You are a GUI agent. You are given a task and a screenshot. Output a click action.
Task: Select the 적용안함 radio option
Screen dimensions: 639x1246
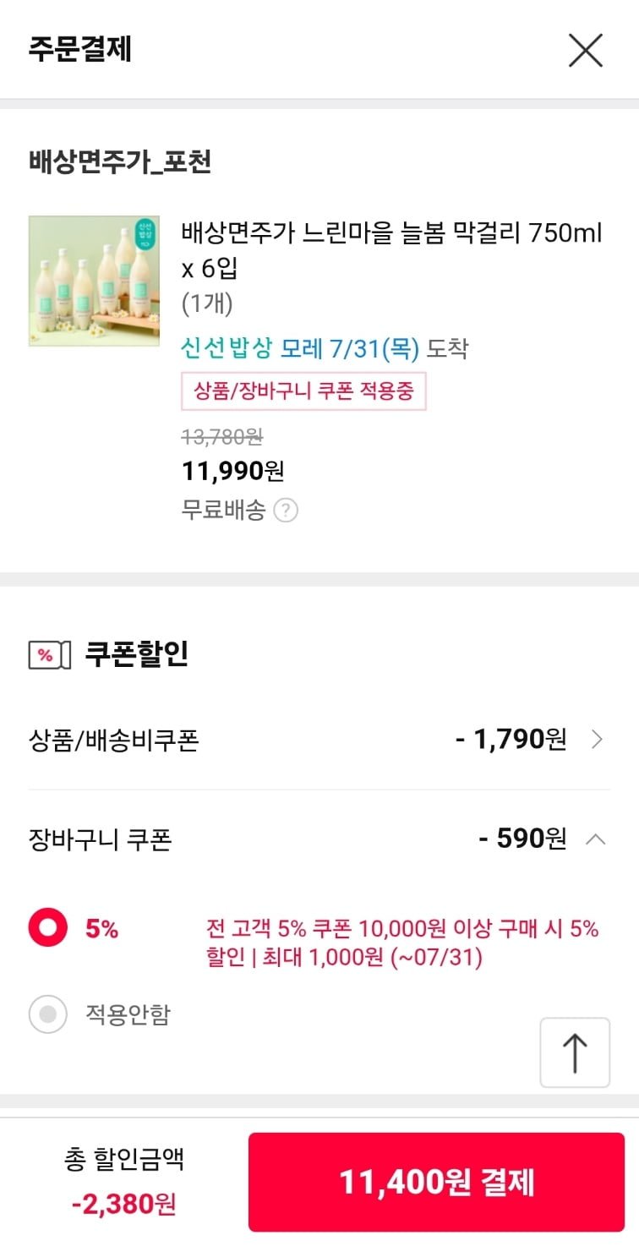coord(48,1014)
